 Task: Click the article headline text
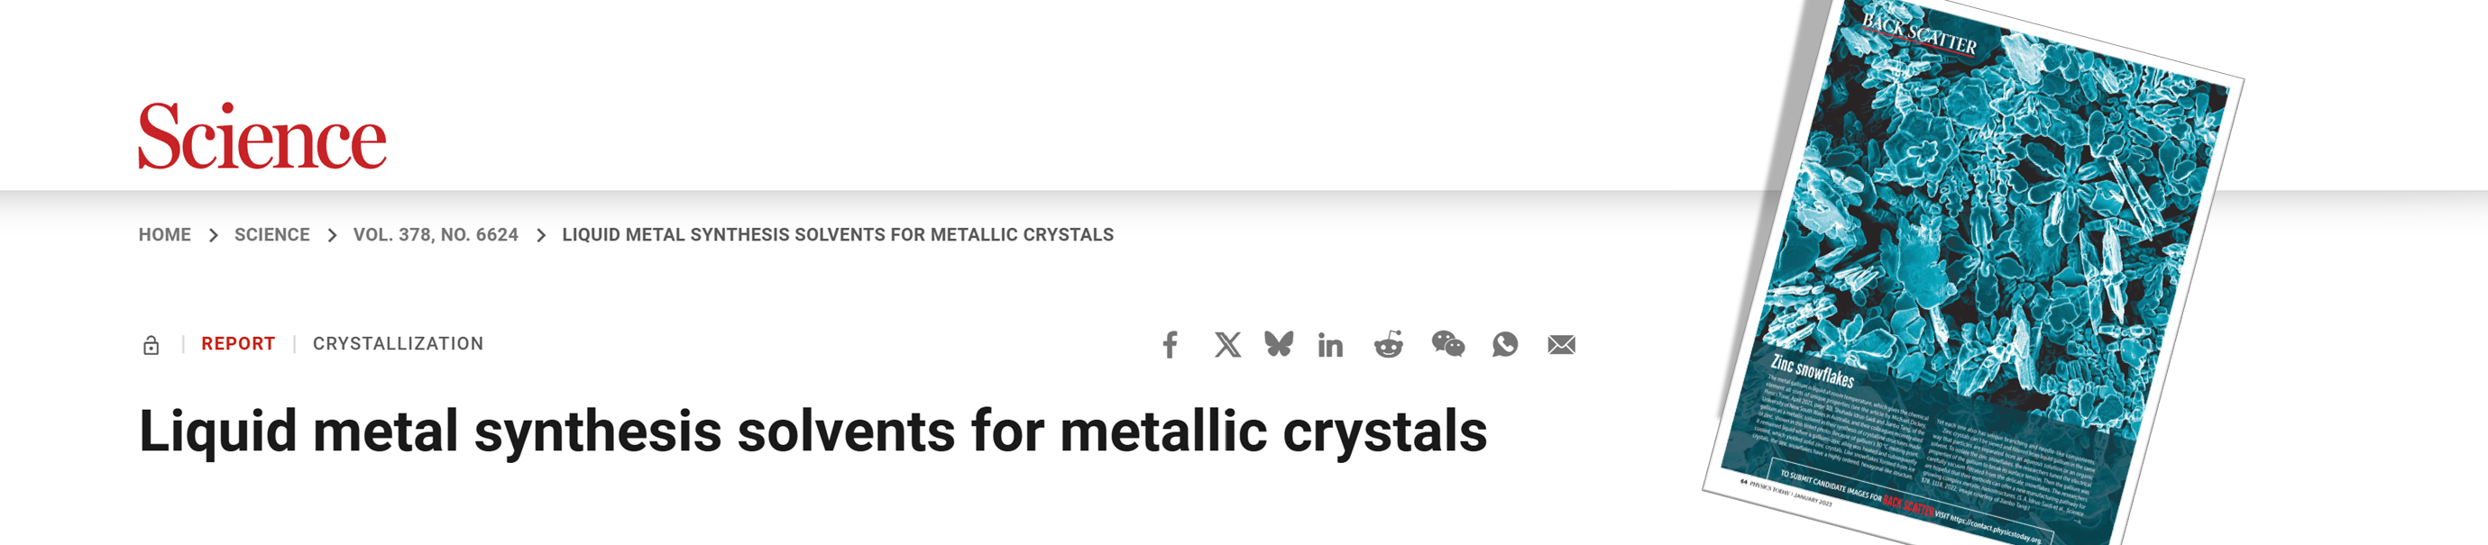pyautogui.click(x=813, y=431)
